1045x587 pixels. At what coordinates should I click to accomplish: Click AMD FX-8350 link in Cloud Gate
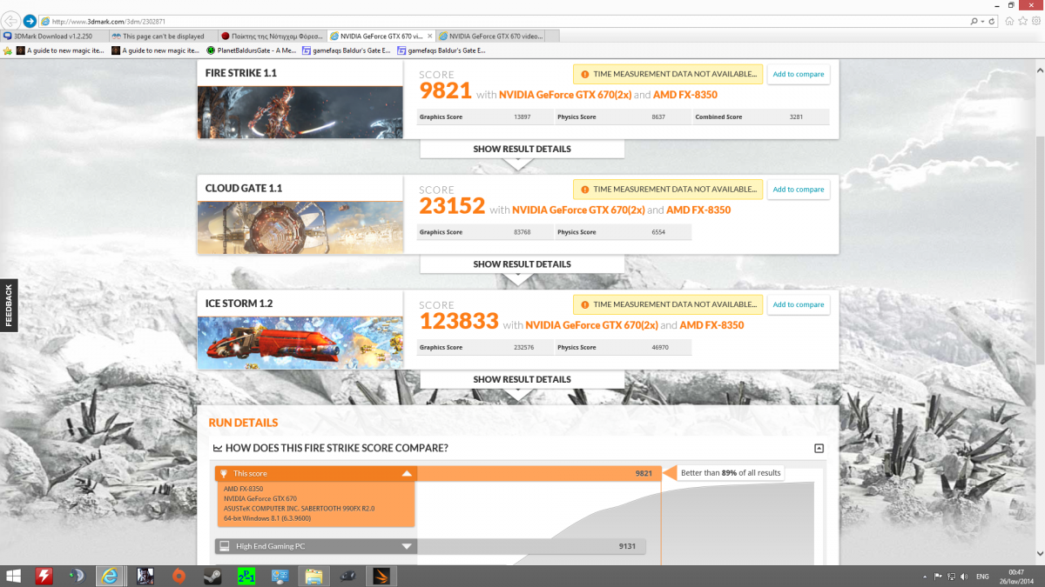coord(698,210)
